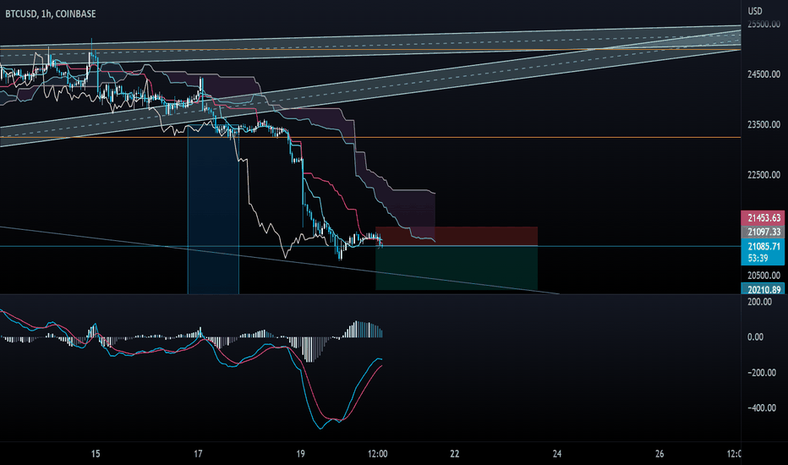Click the 20500.00 price axis tick
The image size is (788, 465).
tap(763, 276)
